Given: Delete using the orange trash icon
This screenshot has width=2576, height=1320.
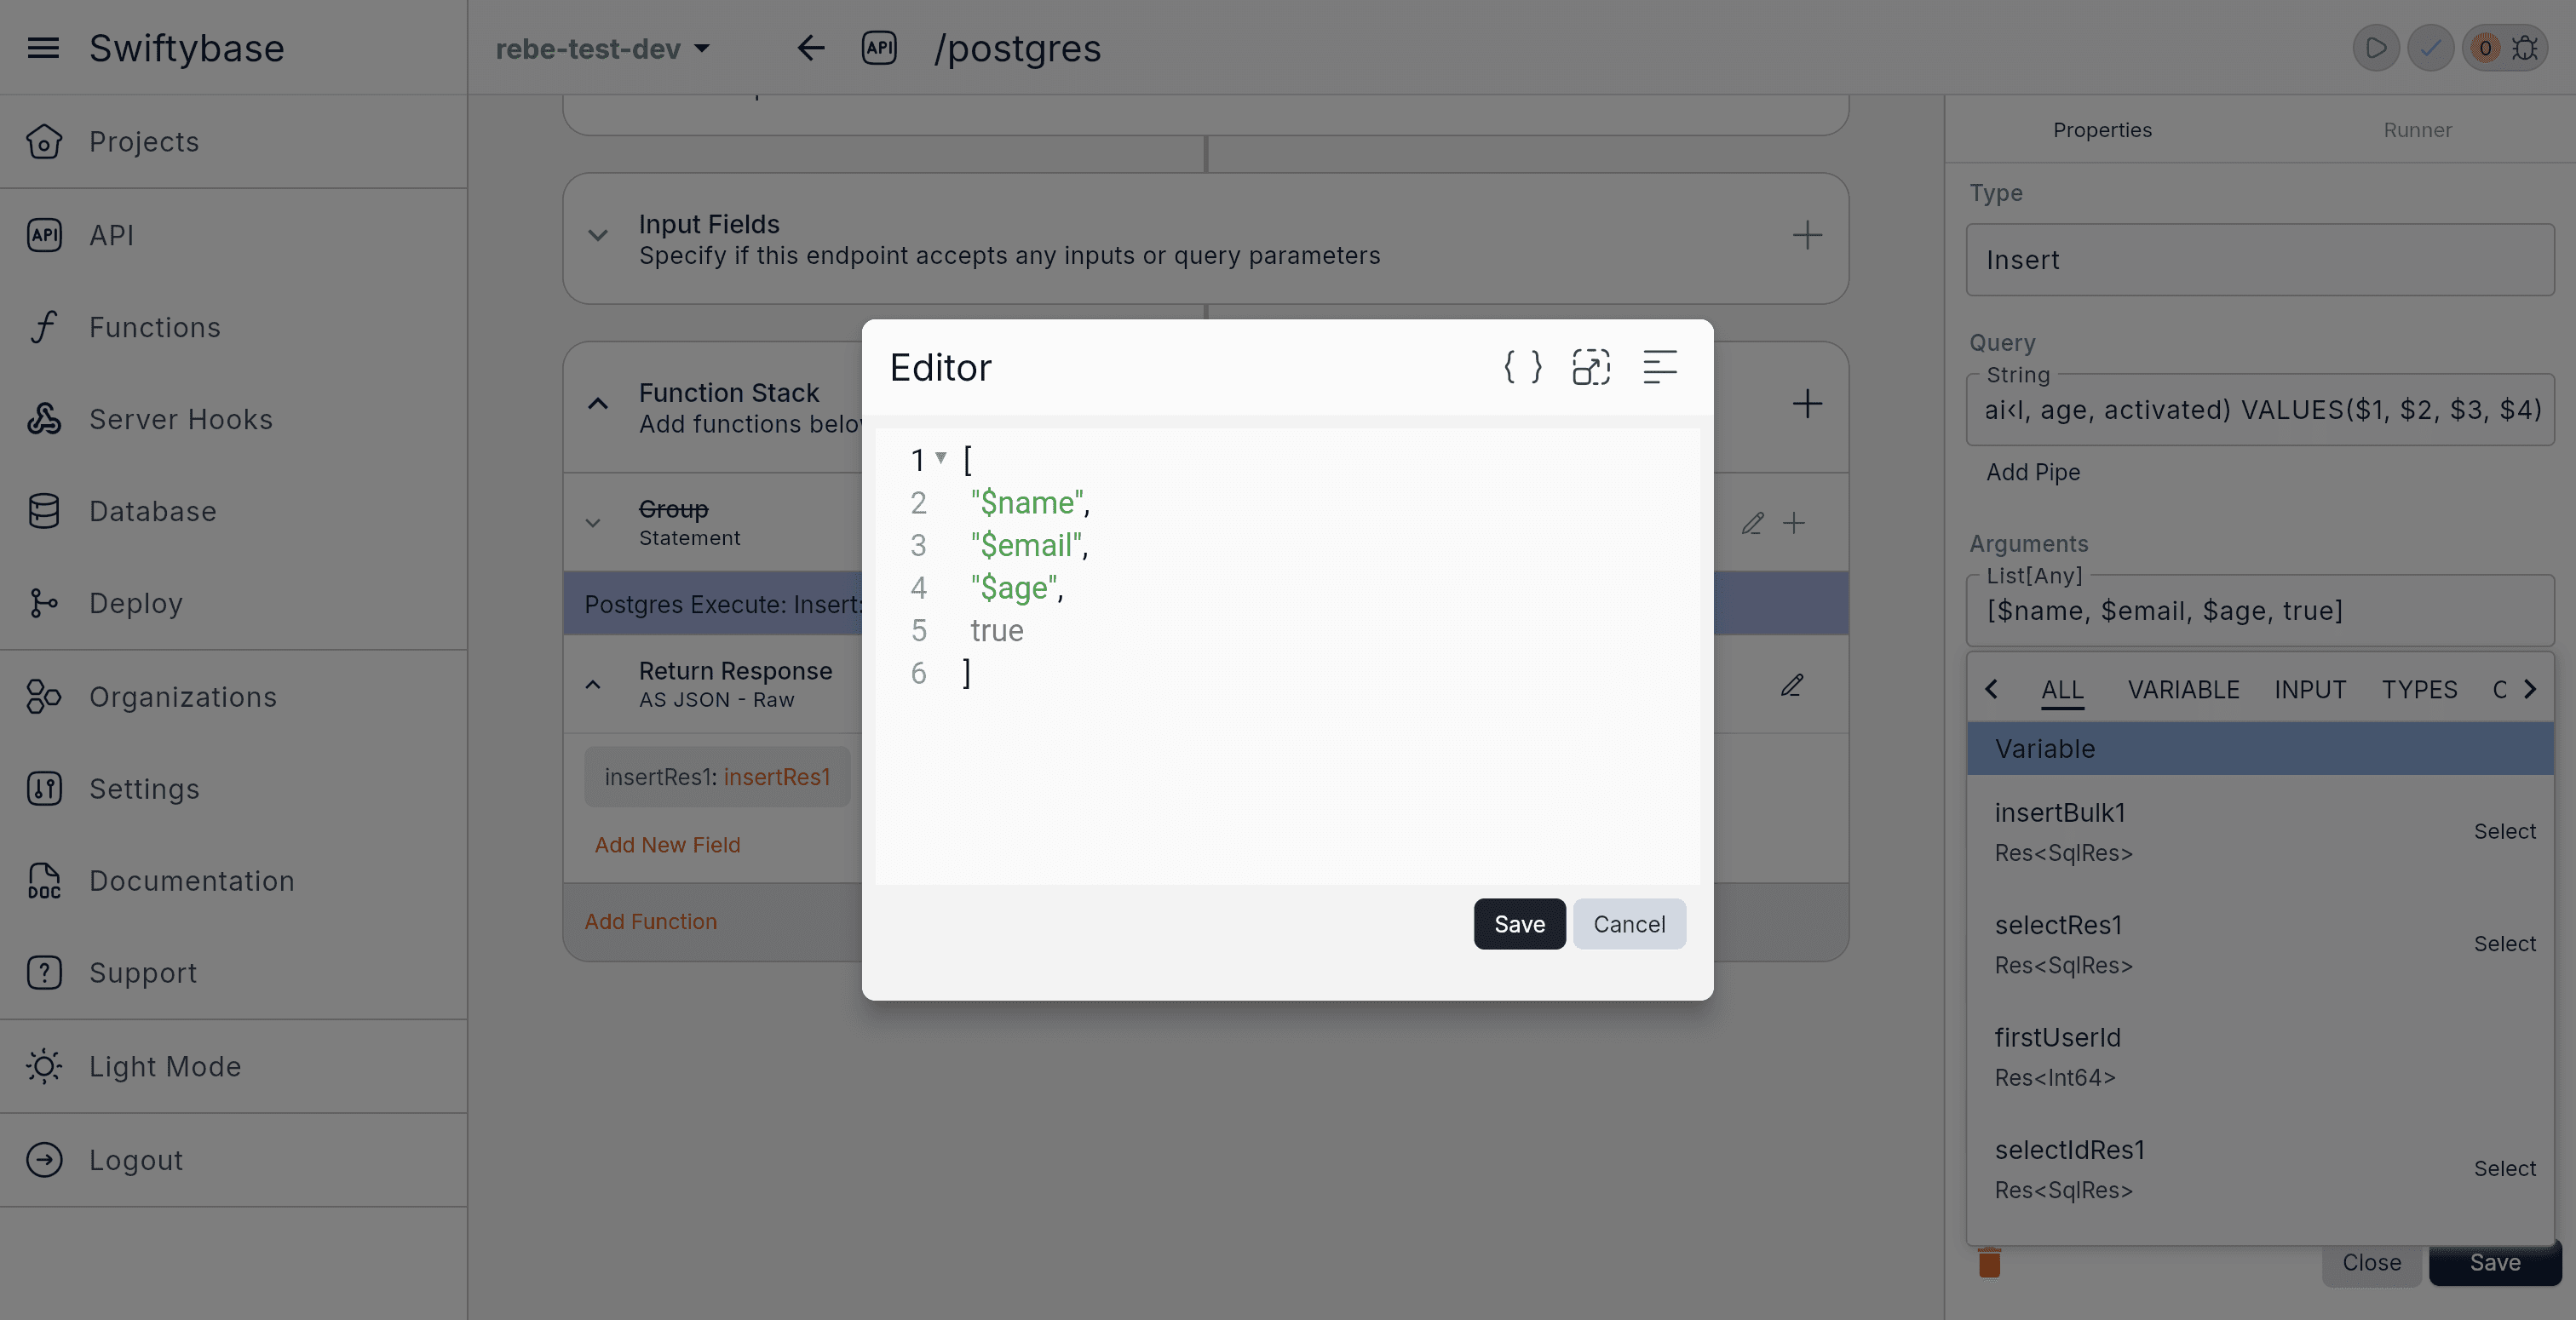Looking at the screenshot, I should click(1989, 1263).
